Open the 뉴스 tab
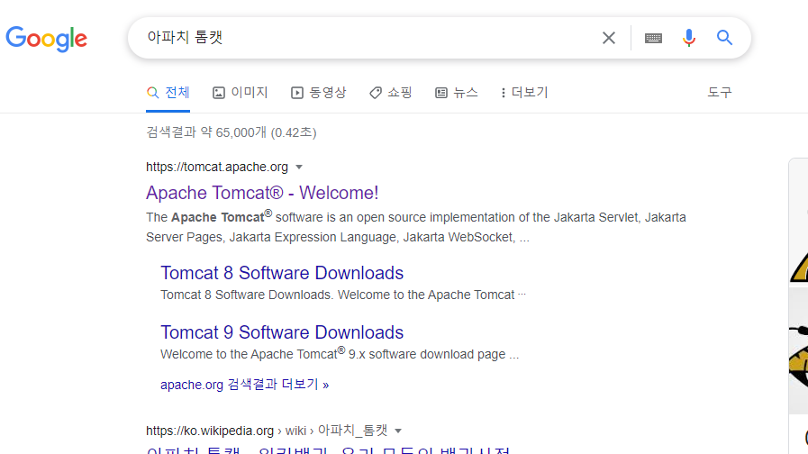The image size is (808, 454). [x=457, y=93]
